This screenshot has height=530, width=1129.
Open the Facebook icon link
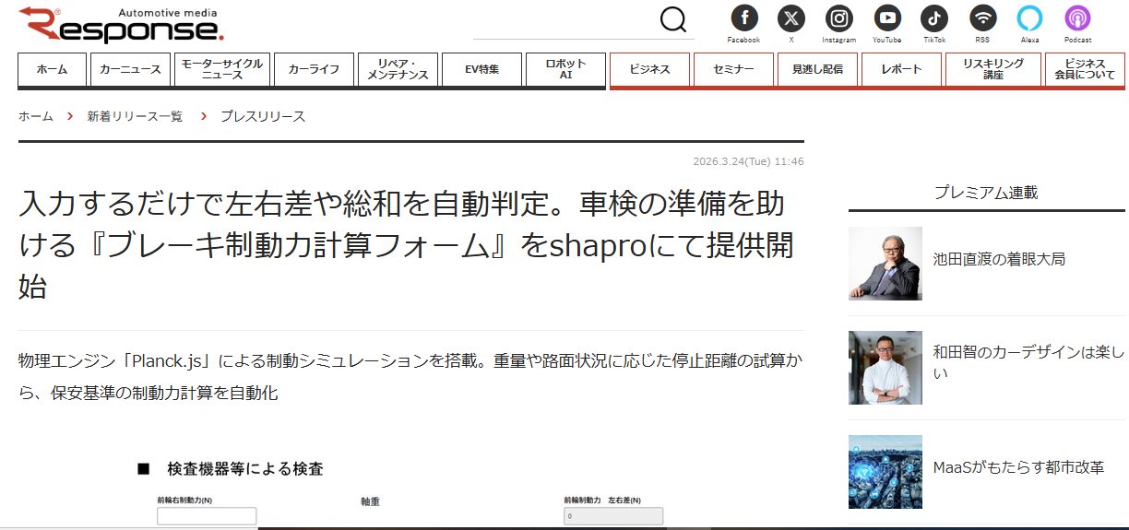pos(743,18)
